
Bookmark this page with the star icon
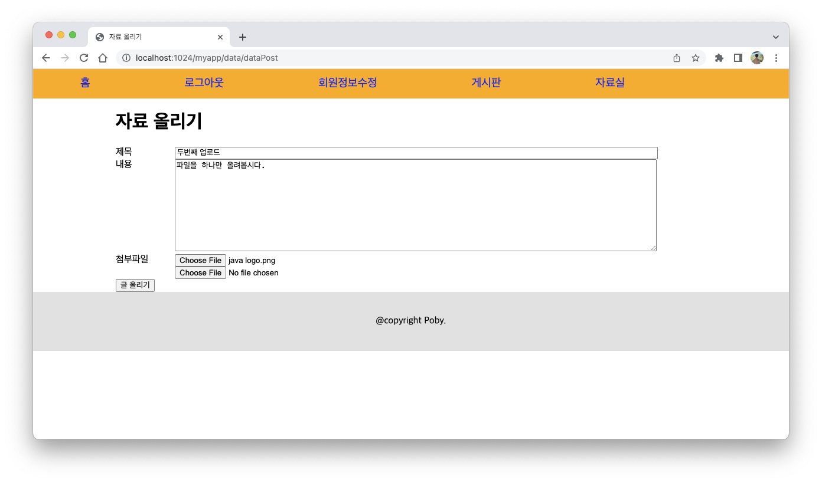pos(696,58)
